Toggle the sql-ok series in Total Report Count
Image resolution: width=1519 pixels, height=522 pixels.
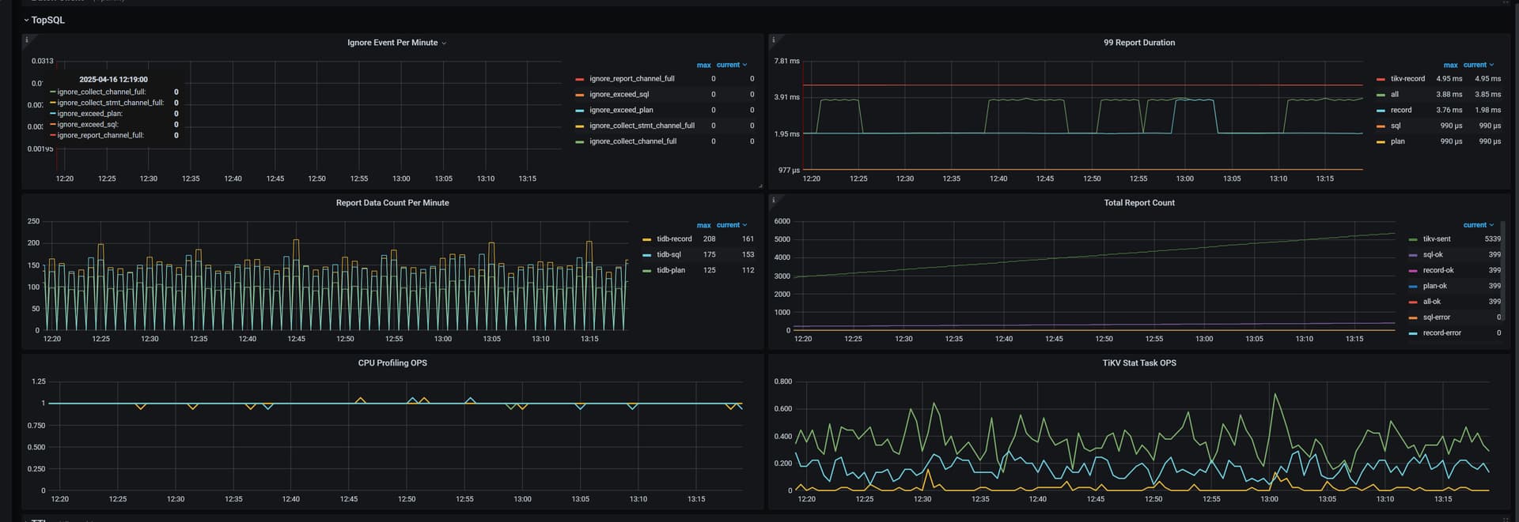coord(1433,254)
